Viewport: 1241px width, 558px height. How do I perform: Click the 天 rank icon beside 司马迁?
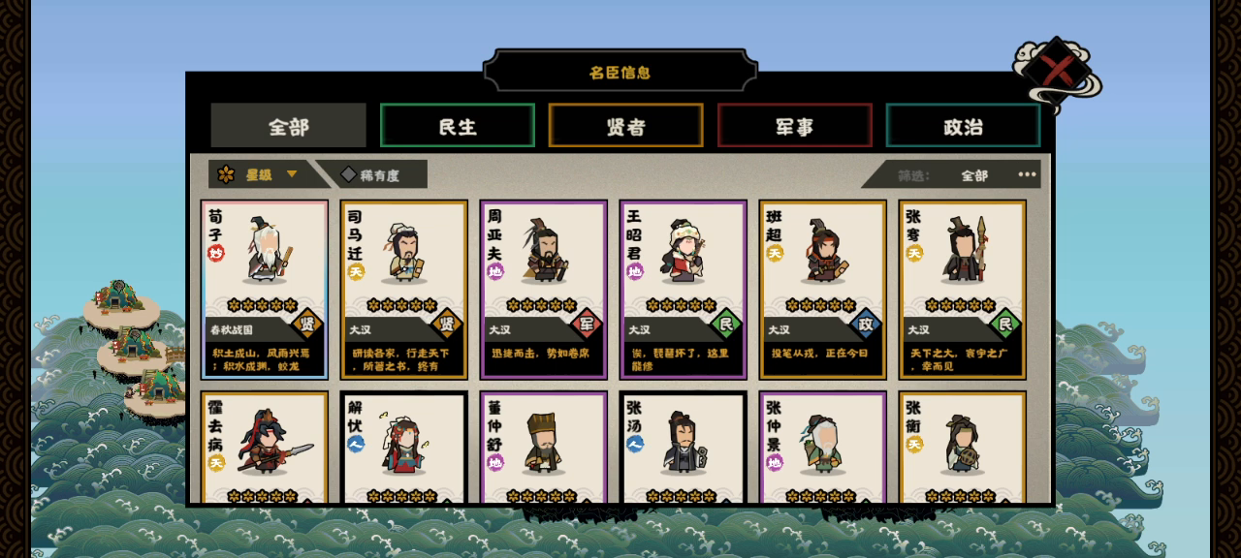coord(356,272)
